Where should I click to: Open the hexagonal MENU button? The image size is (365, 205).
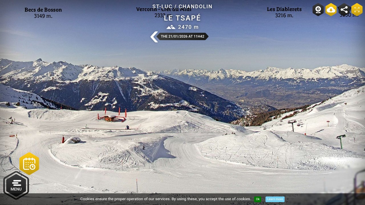tap(16, 185)
